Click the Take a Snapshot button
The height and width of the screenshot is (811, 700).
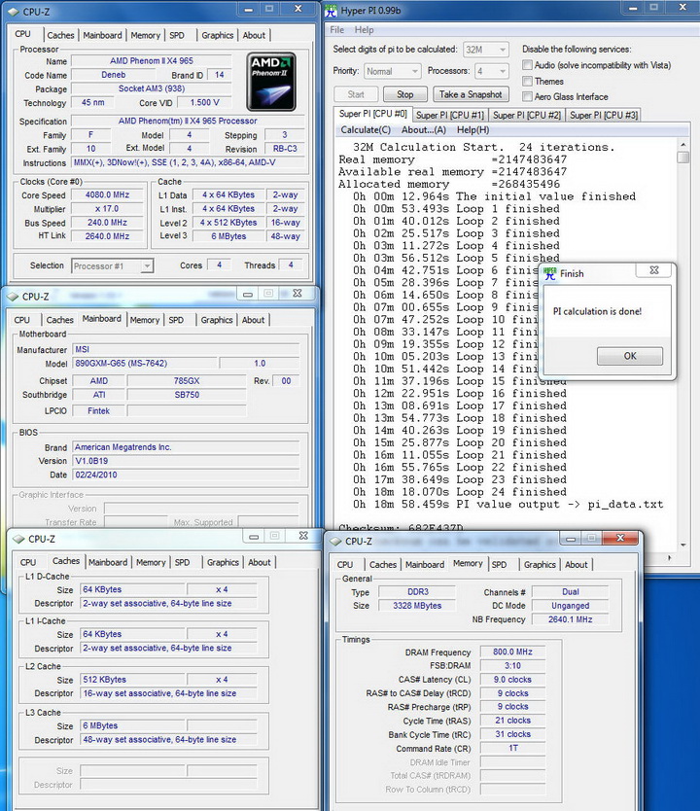[471, 94]
